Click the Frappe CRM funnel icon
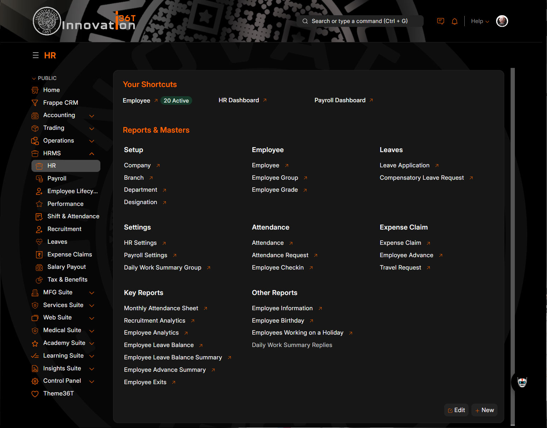 click(35, 103)
